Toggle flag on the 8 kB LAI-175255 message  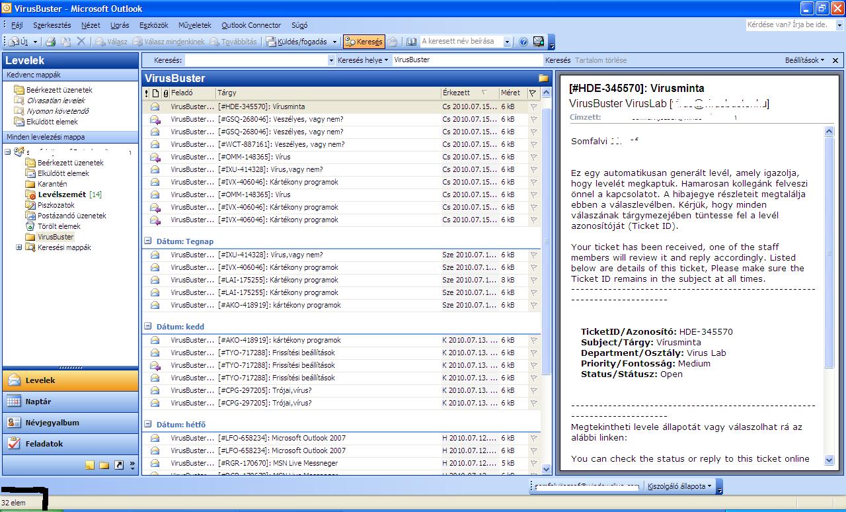click(533, 280)
